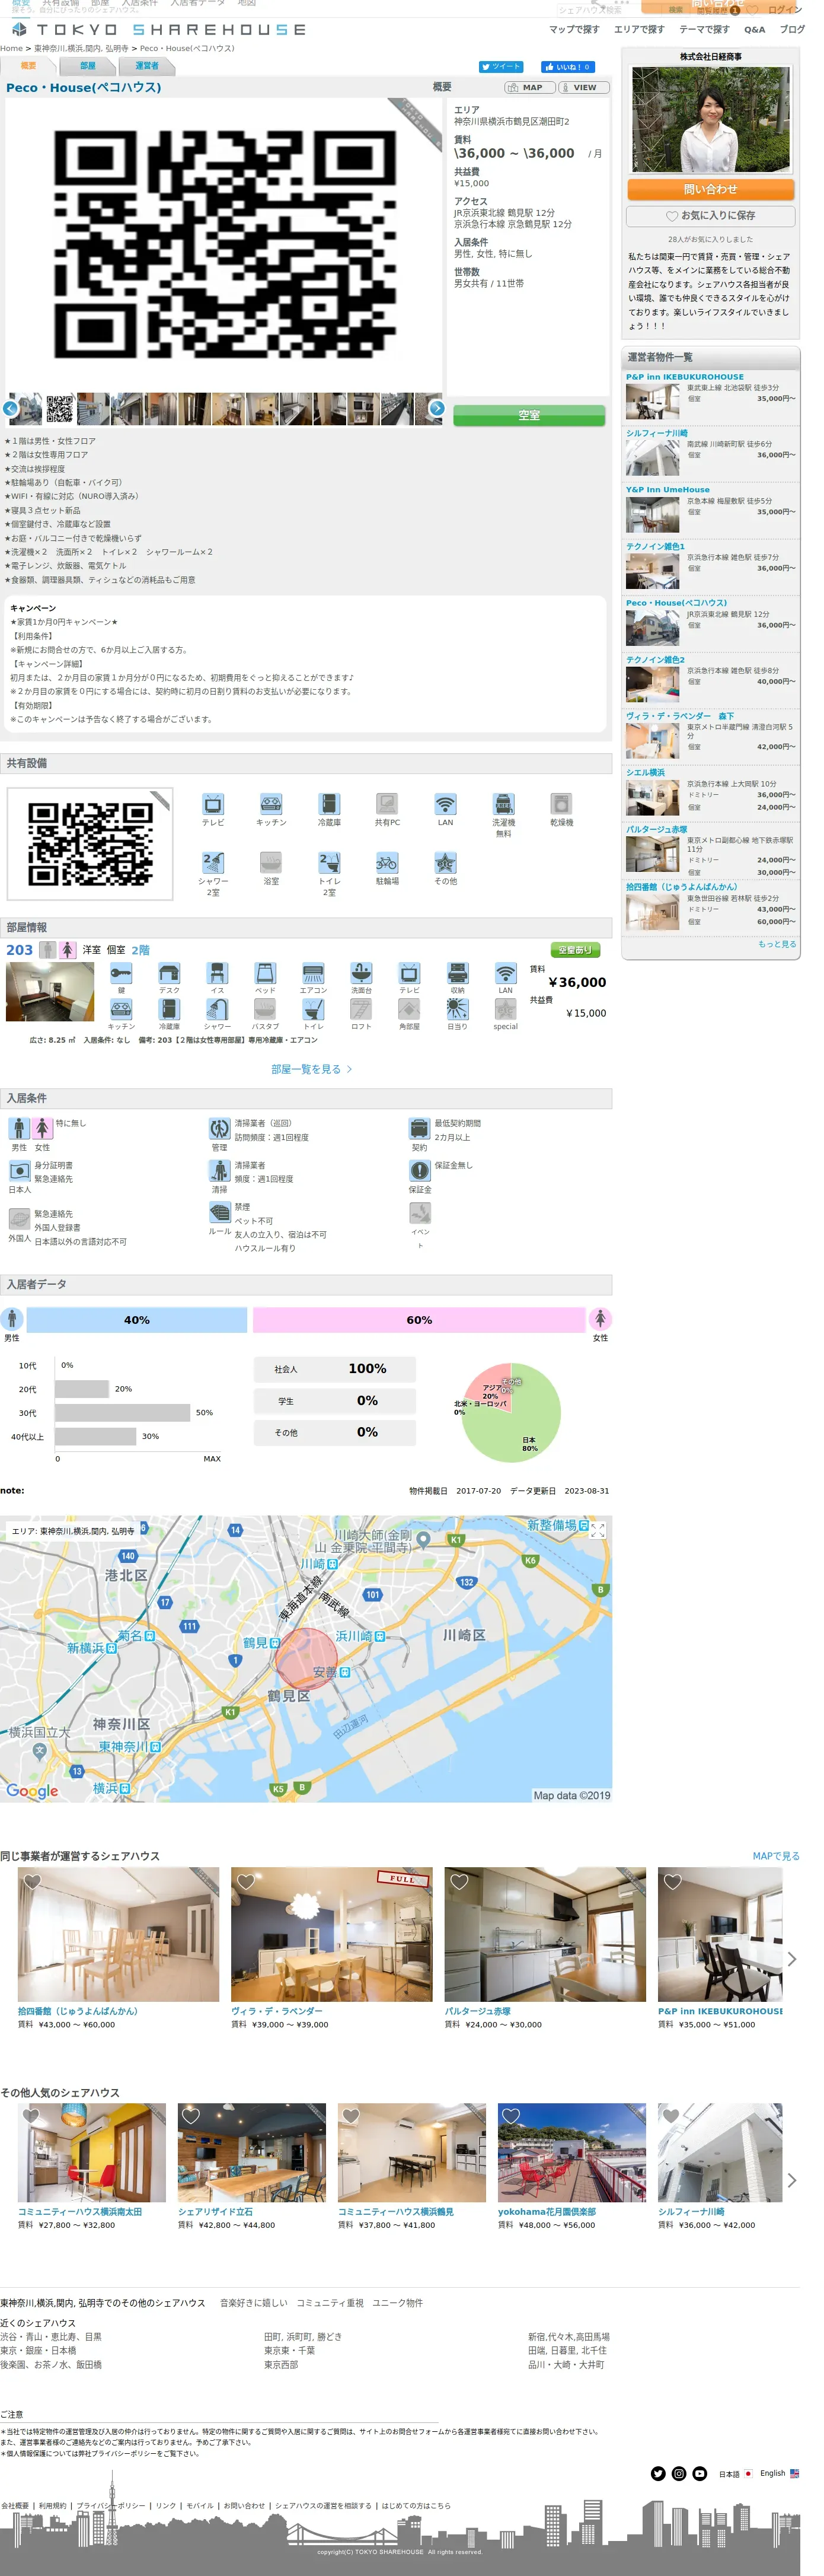
Task: Toggle the heart on the シェアリザイド立石 card
Action: 191,2115
